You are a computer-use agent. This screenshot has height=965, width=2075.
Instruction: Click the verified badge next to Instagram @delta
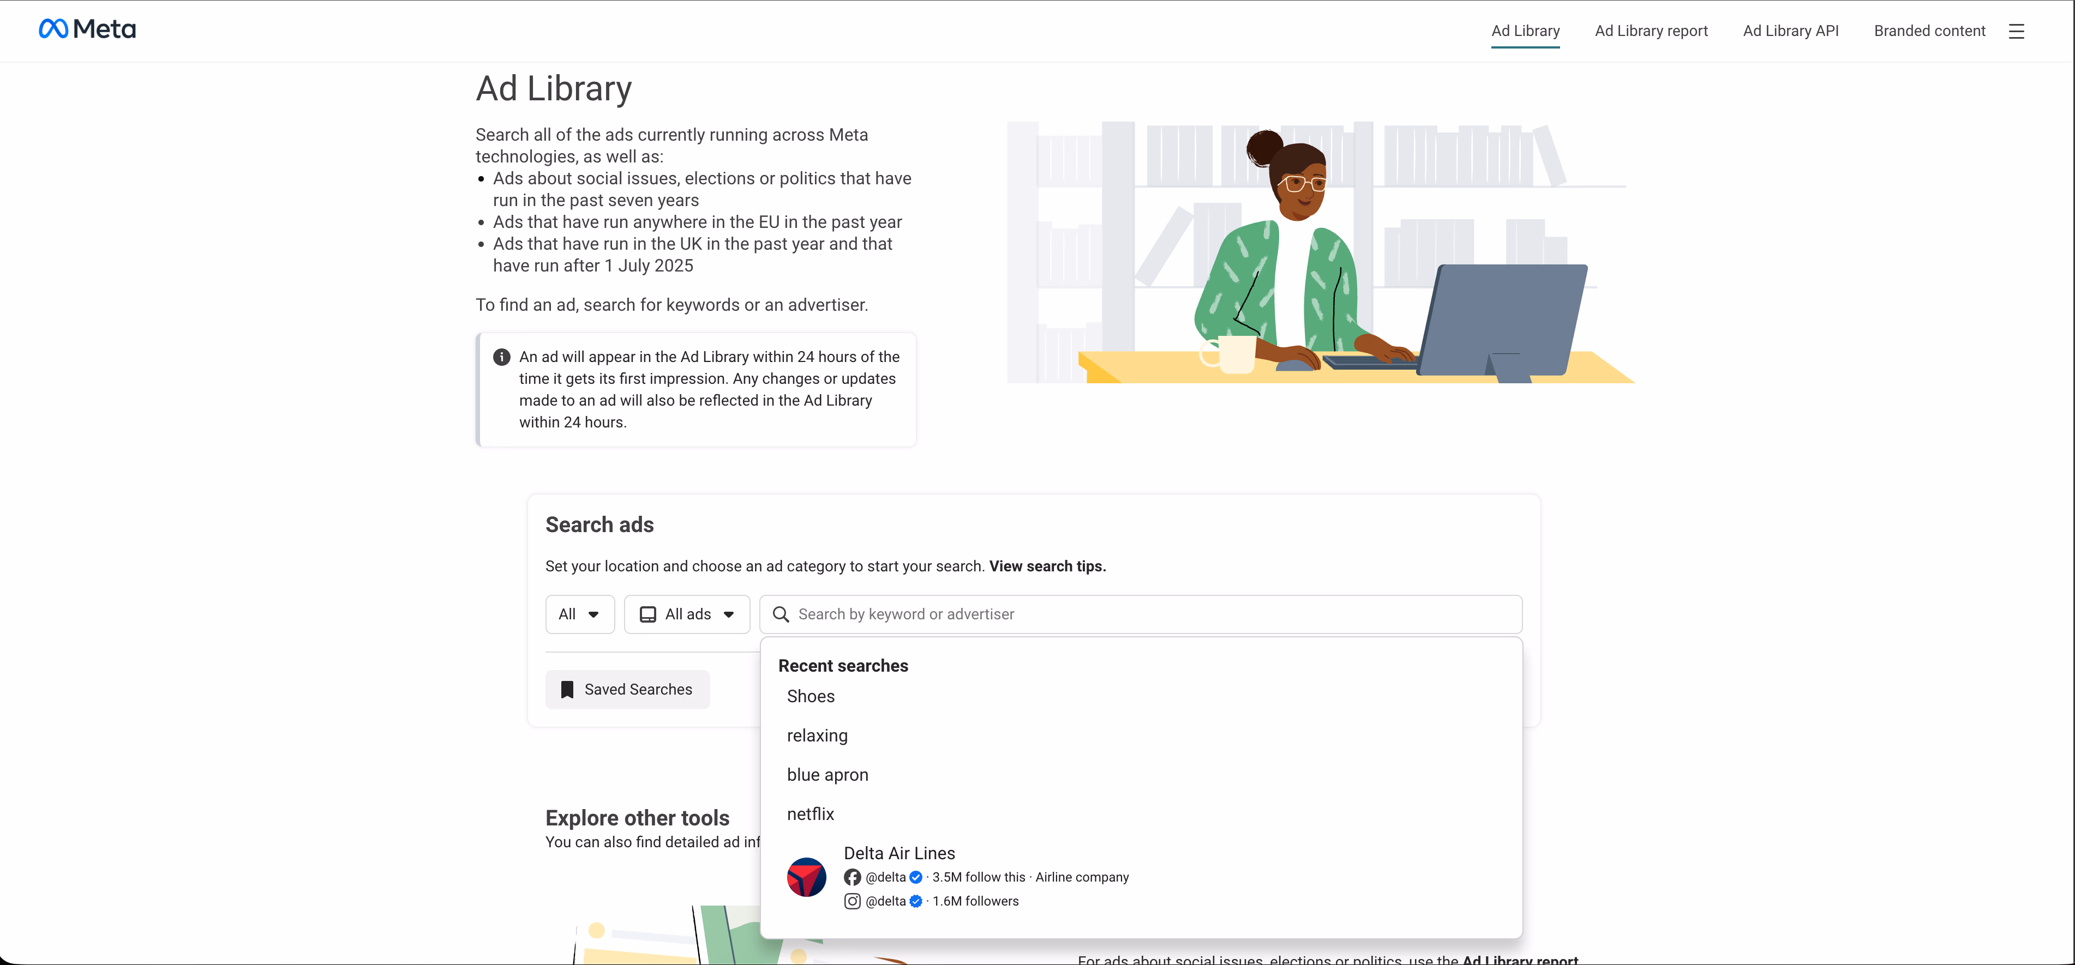click(x=916, y=901)
